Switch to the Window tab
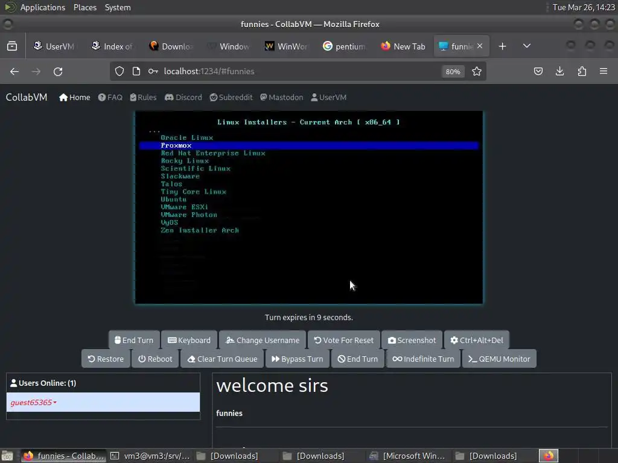The height and width of the screenshot is (463, 618). (x=229, y=46)
